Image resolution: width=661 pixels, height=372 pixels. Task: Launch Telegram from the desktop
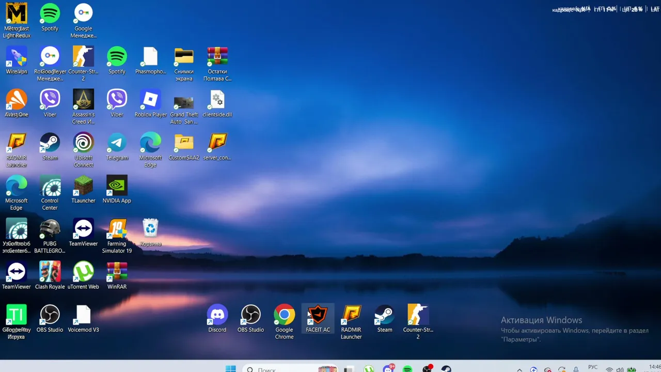point(117,146)
